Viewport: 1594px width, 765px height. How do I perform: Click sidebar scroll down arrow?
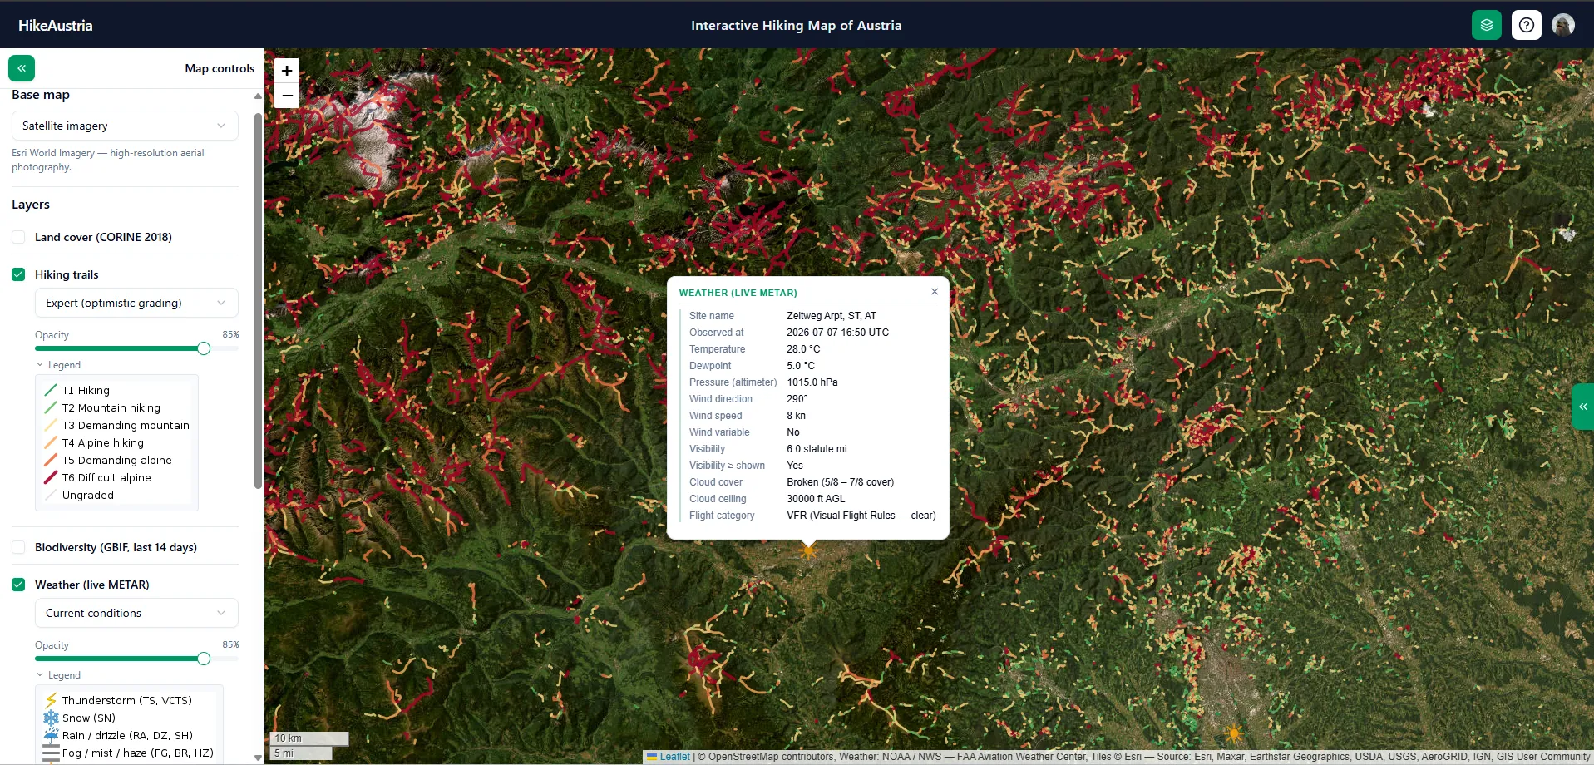[258, 758]
